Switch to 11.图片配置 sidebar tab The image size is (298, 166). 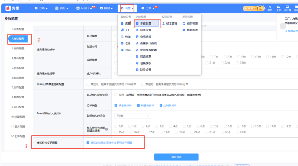click(18, 126)
